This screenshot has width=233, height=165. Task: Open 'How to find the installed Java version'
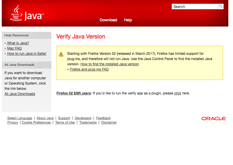tap(110, 64)
